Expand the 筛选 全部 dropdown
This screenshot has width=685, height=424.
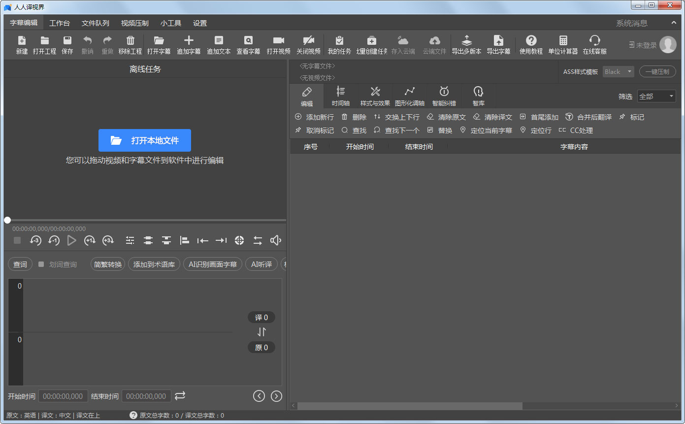tap(656, 97)
